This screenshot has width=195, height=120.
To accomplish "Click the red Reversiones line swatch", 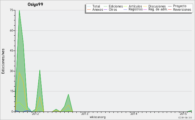I will 170,9.
